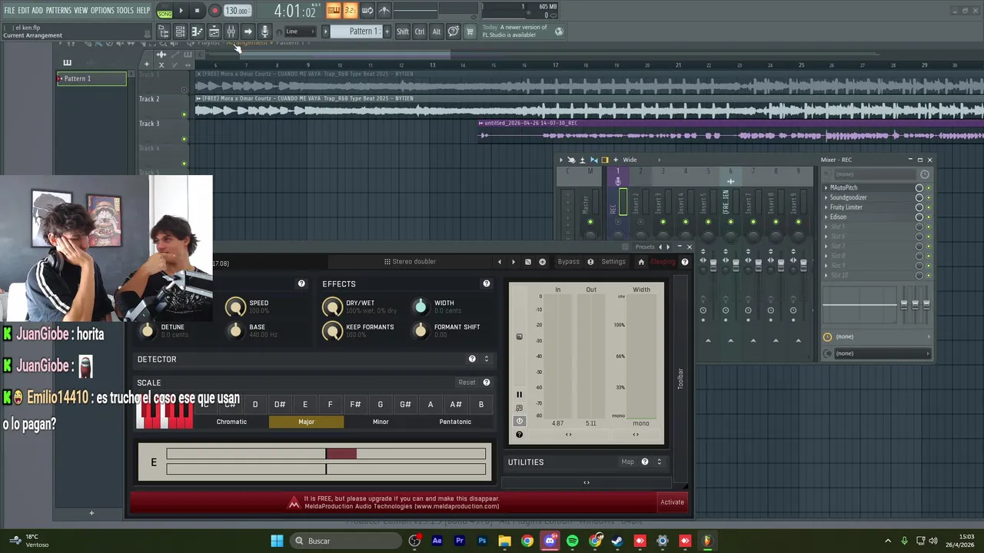984x553 pixels.
Task: Open the OPTIONS menu
Action: [102, 11]
